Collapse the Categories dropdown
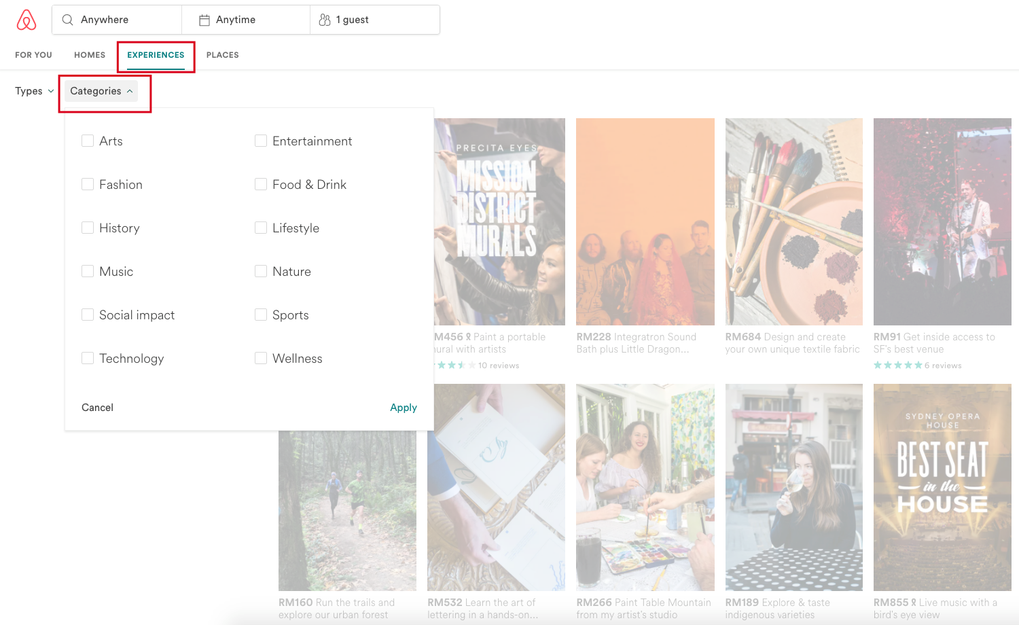 tap(101, 90)
